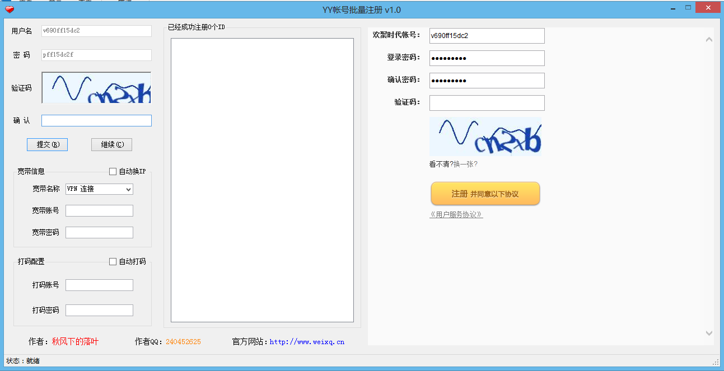This screenshot has height=371, width=724.
Task: Click the 状态：就绪 status bar text
Action: point(23,361)
